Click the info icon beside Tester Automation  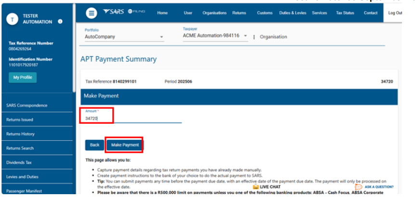click(x=60, y=21)
